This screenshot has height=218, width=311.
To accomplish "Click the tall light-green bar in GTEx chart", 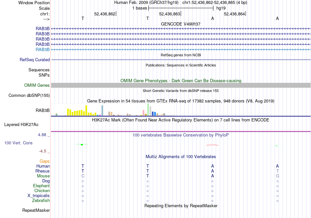I will pyautogui.click(x=148, y=110).
